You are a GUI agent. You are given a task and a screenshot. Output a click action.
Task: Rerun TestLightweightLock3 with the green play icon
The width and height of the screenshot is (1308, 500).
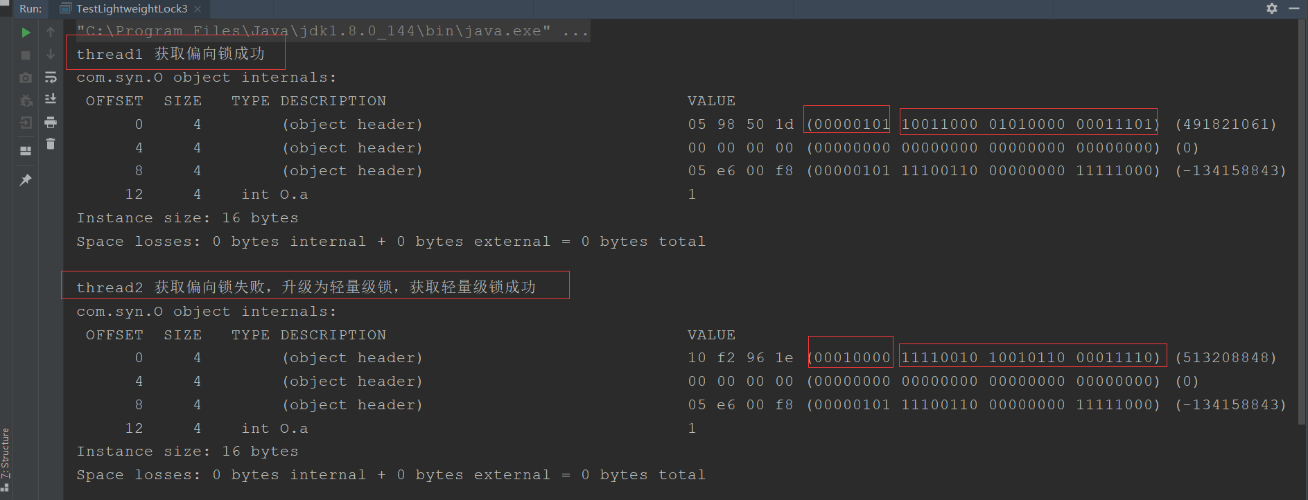click(26, 33)
